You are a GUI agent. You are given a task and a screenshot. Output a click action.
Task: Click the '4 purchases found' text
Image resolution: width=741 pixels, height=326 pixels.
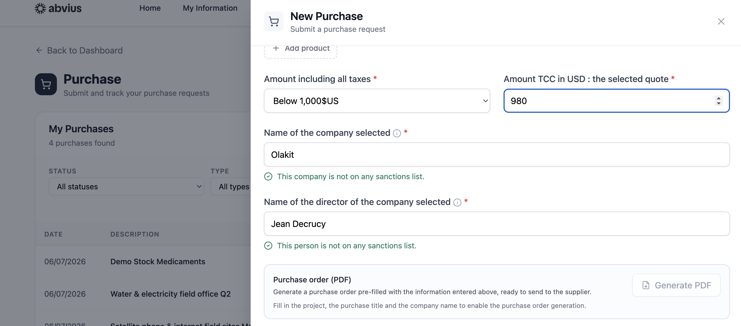82,143
